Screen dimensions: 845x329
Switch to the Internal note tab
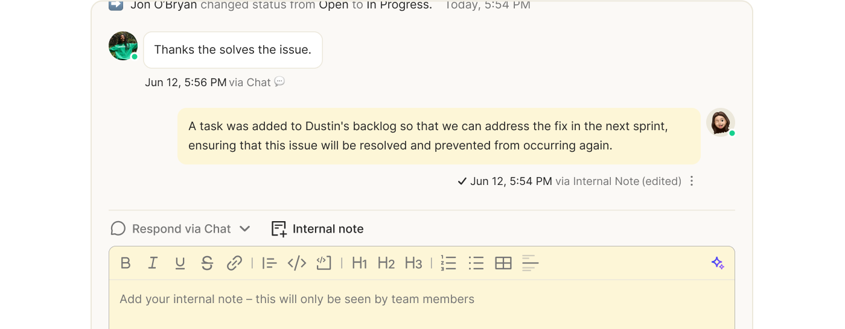click(x=317, y=229)
